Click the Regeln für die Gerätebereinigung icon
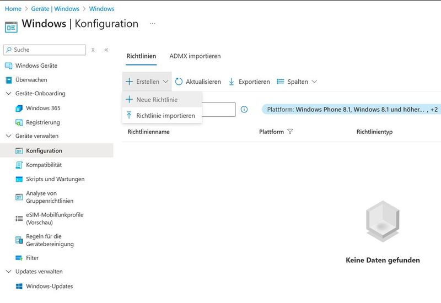The image size is (441, 303). [19, 240]
